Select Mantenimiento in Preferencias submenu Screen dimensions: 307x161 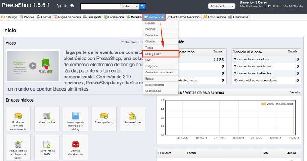[161, 85]
